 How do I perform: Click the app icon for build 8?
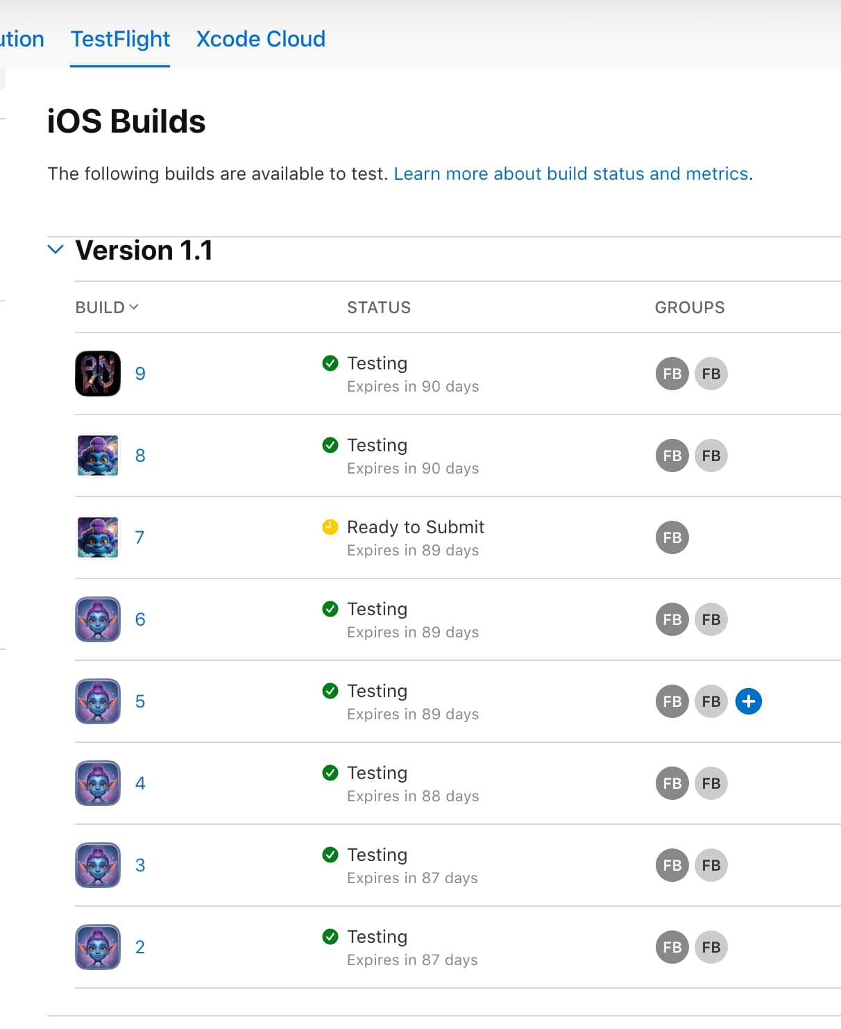click(x=98, y=455)
